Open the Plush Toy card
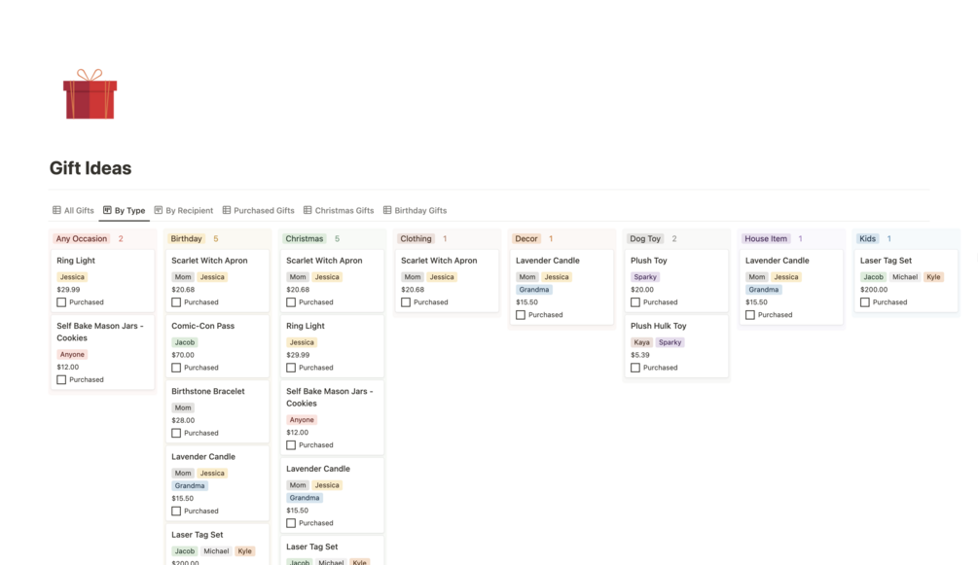 676,281
